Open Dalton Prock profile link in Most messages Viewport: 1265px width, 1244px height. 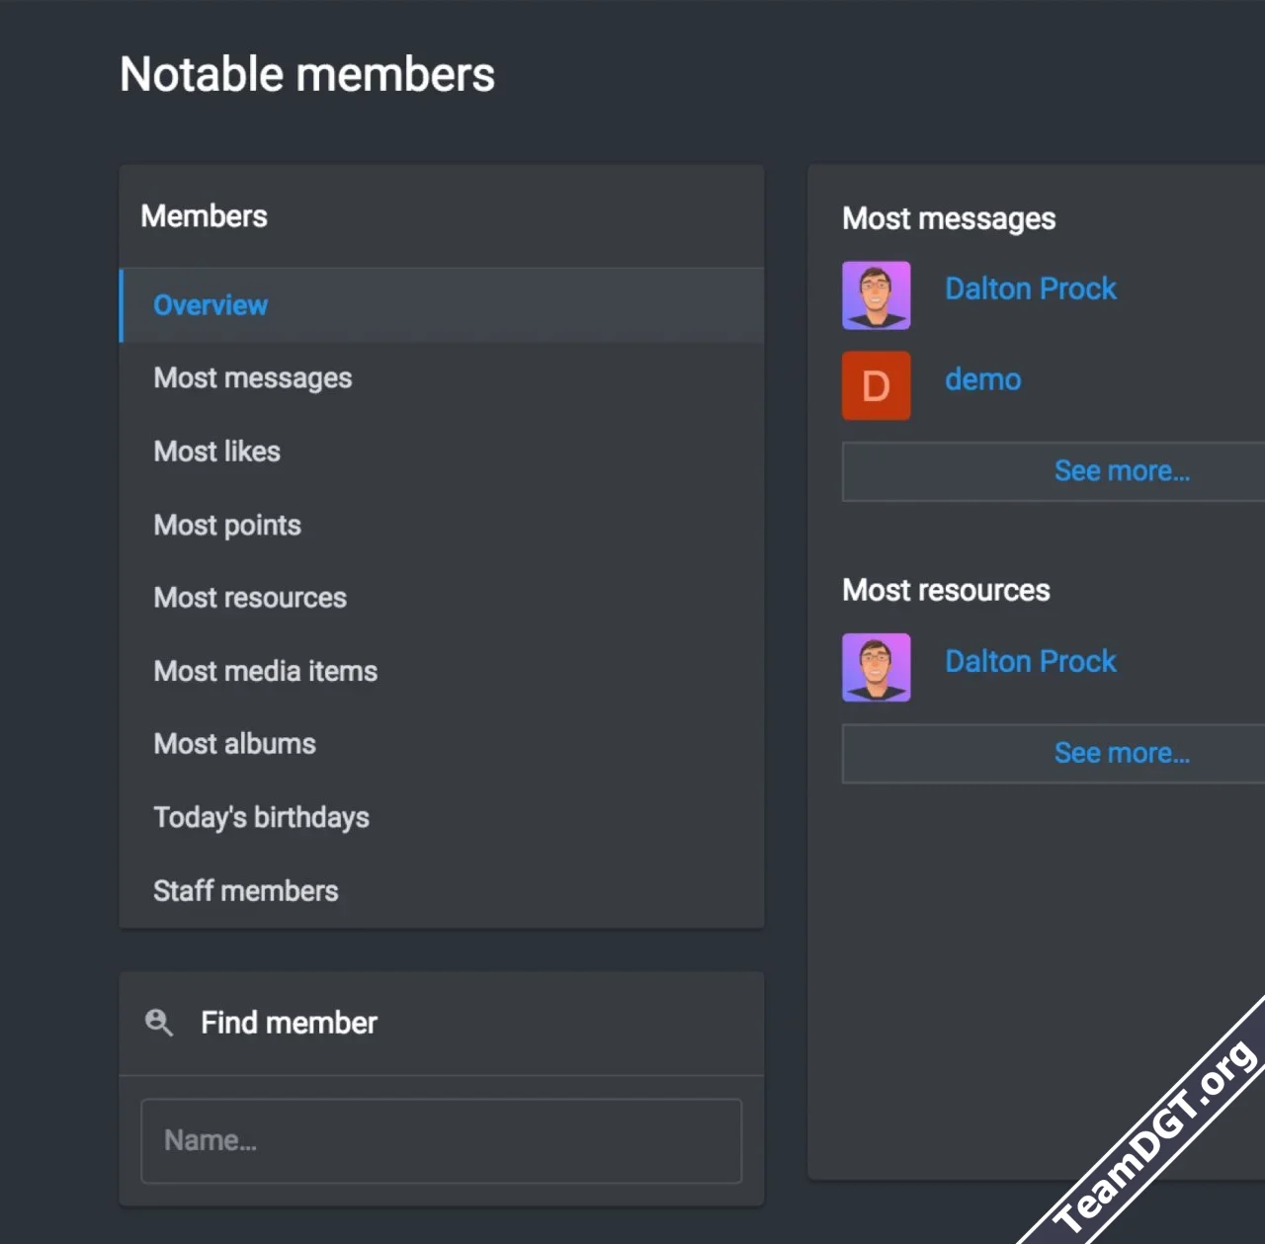1030,289
